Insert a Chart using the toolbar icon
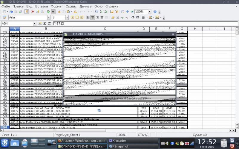 [x=112, y=12]
